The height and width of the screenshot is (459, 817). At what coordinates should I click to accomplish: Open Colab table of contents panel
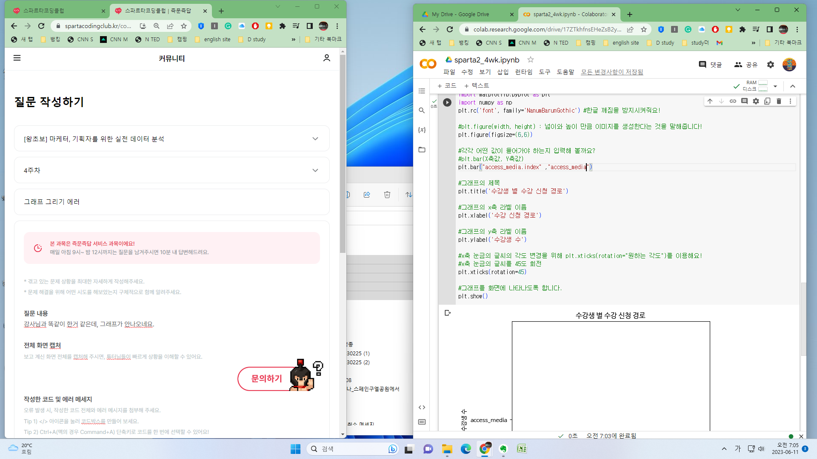(422, 91)
